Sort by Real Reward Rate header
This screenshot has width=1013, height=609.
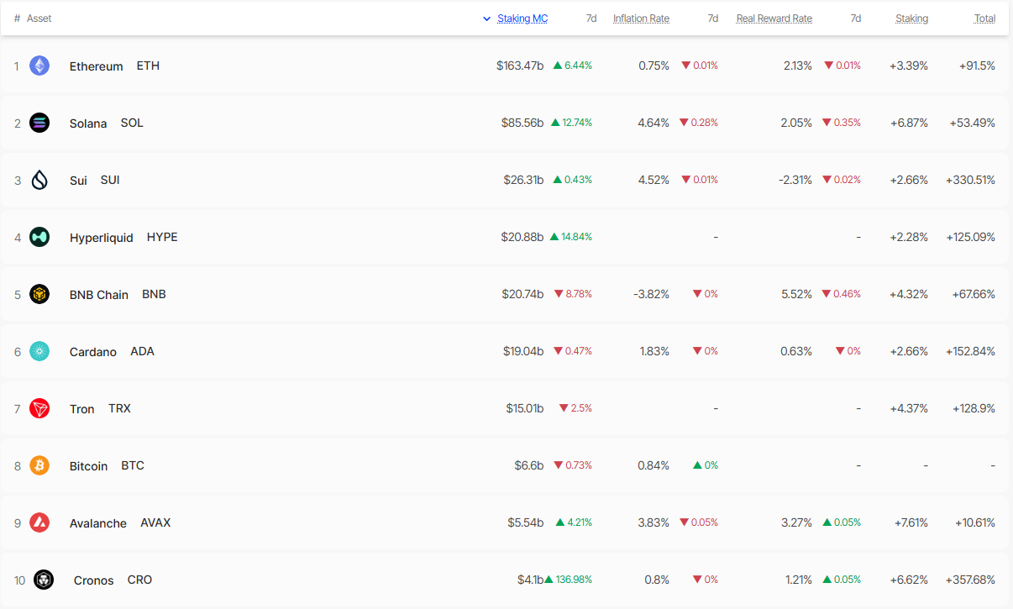click(x=774, y=18)
